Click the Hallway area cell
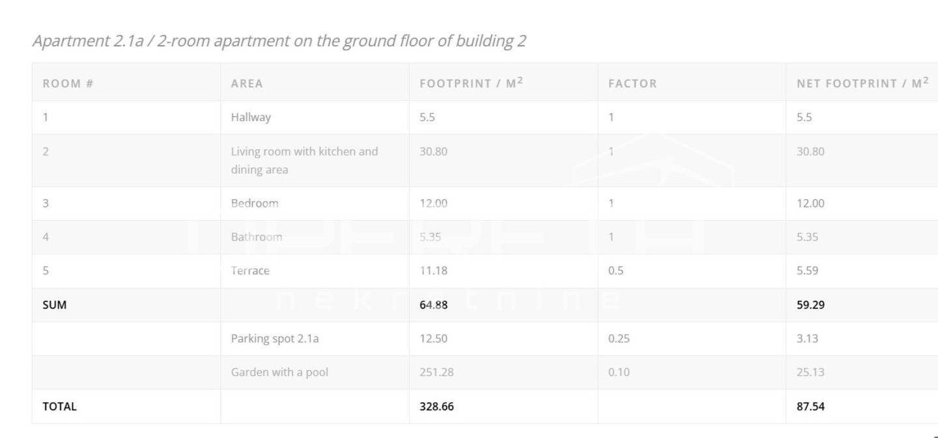 click(251, 117)
